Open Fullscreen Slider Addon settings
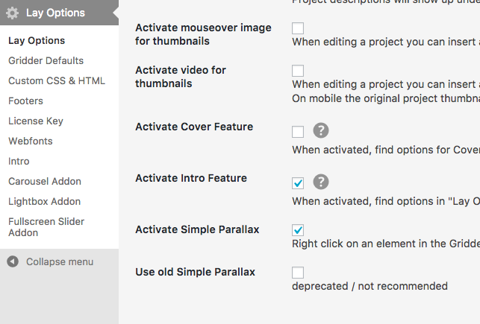This screenshot has width=480, height=324. tap(46, 226)
